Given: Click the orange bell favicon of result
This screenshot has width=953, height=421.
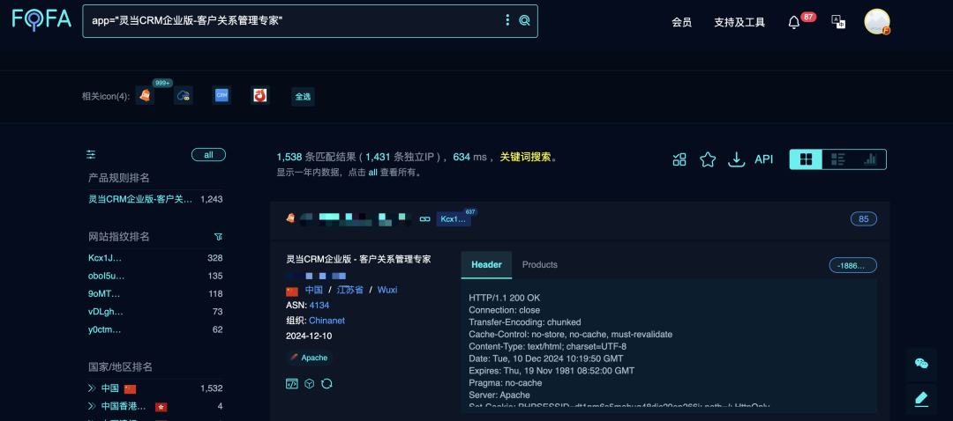Looking at the screenshot, I should point(290,218).
